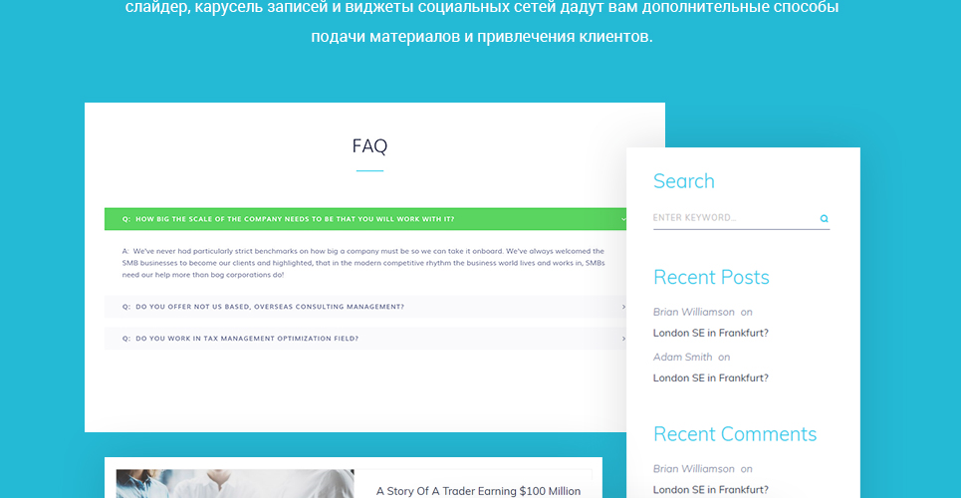
Task: Click Adam Smith author name
Action: point(683,357)
